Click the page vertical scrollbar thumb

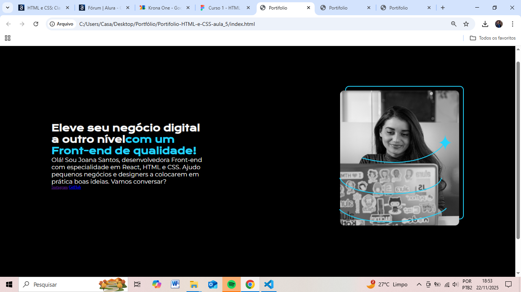coord(518,150)
